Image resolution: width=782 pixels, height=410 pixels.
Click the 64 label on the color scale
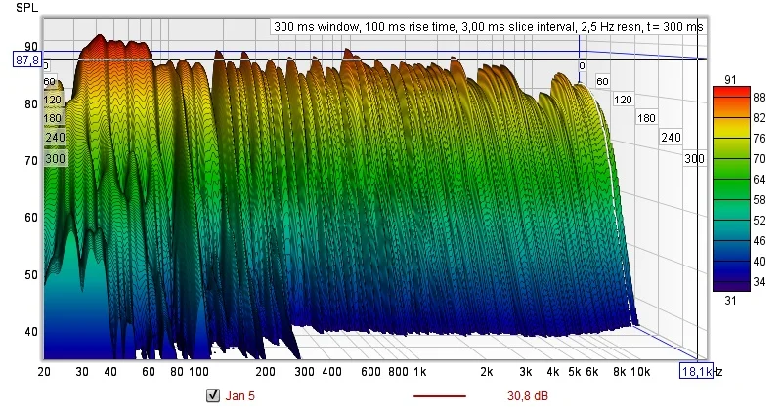click(x=760, y=179)
